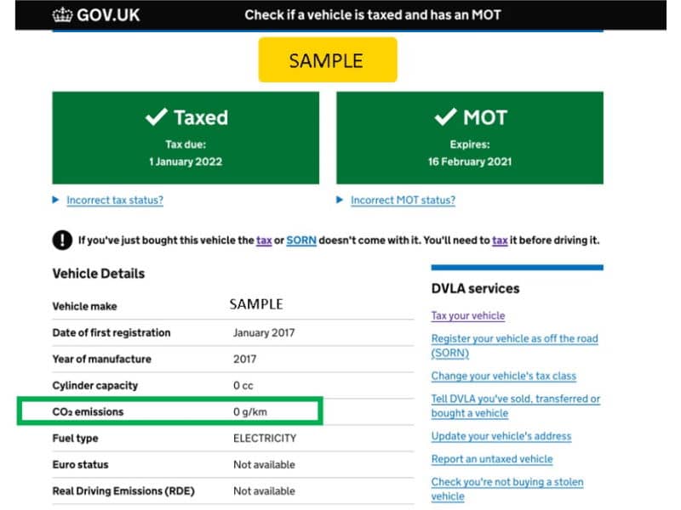Screen dimensions: 681x510
Task: Click the '2017' year of manufacture value
Action: tap(244, 359)
